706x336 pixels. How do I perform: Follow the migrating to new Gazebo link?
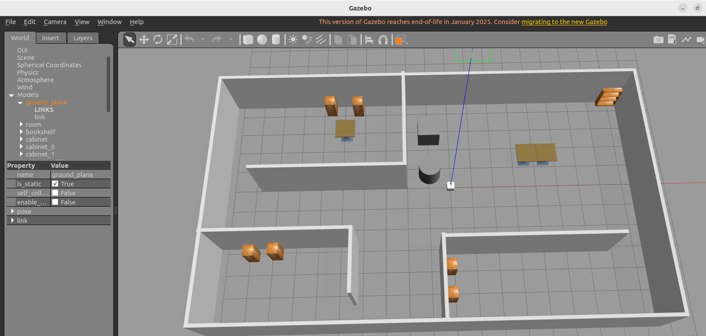pyautogui.click(x=564, y=22)
